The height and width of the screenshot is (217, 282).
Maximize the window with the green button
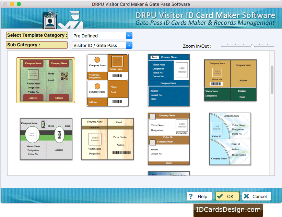19,4
